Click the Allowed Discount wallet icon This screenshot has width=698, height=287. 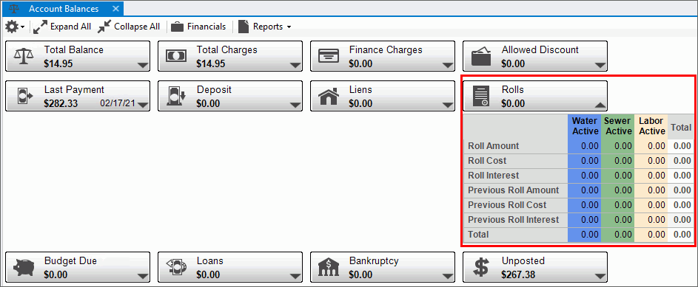point(482,56)
